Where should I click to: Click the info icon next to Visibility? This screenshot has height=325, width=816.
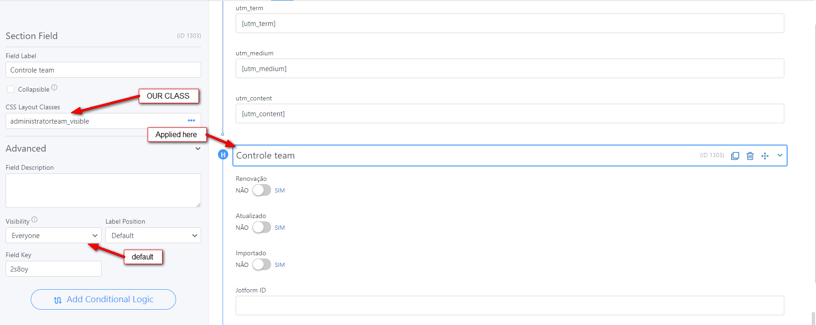point(34,220)
